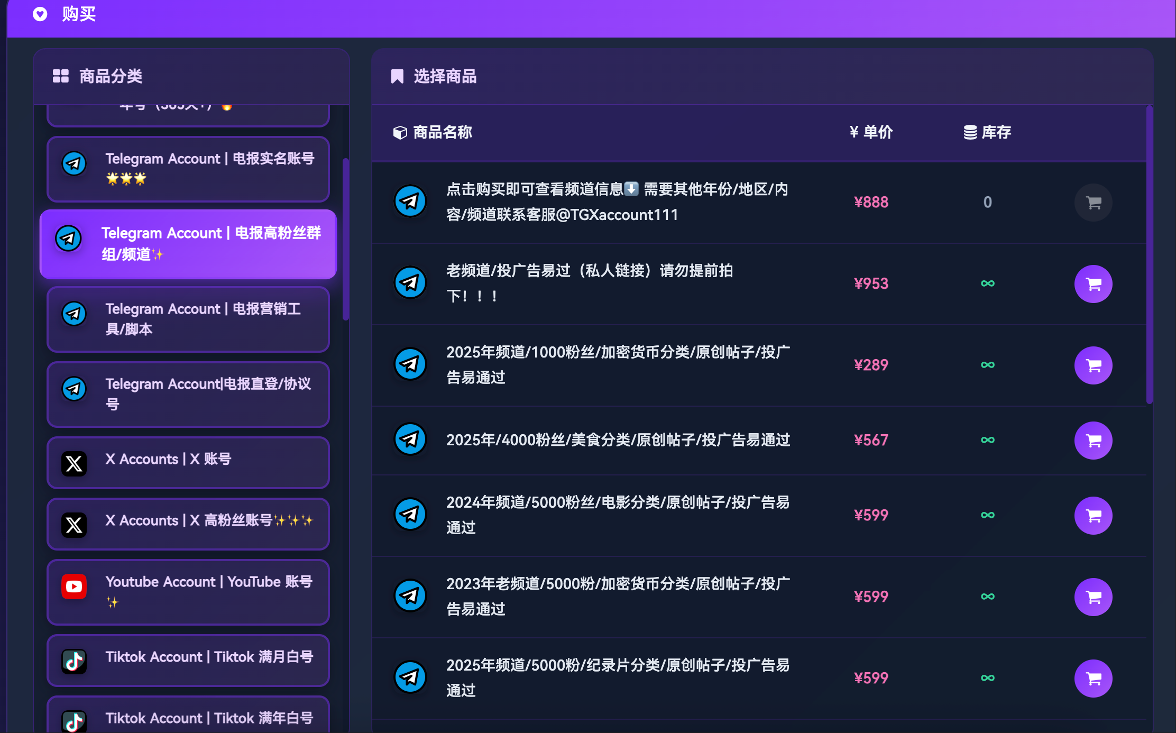
Task: Click the category list scrollbar
Action: 346,239
